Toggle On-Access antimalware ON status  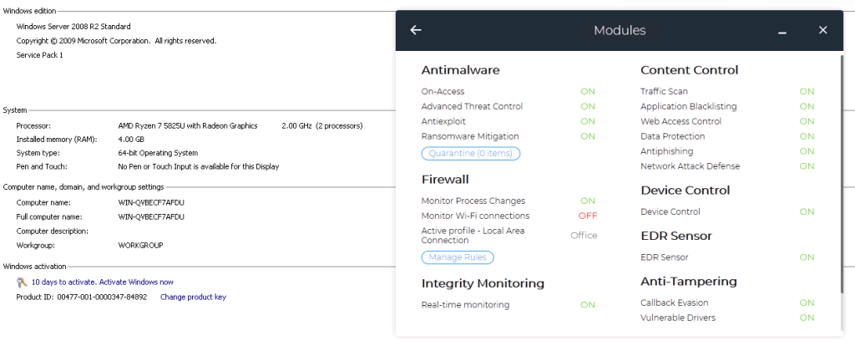[588, 92]
